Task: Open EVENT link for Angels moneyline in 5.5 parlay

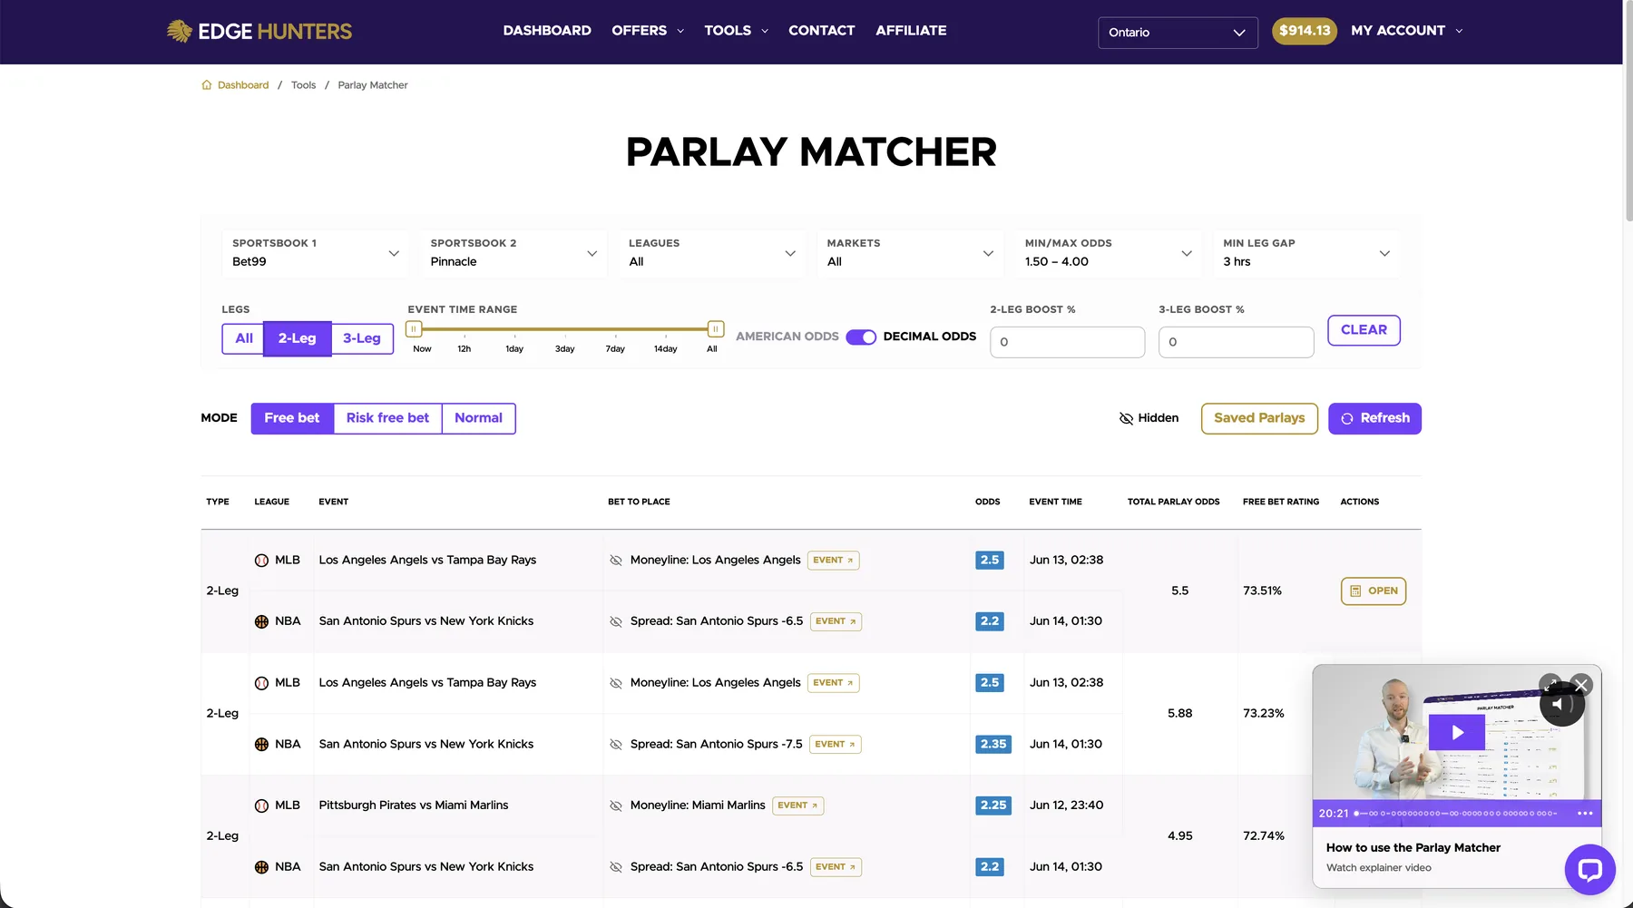Action: click(833, 561)
